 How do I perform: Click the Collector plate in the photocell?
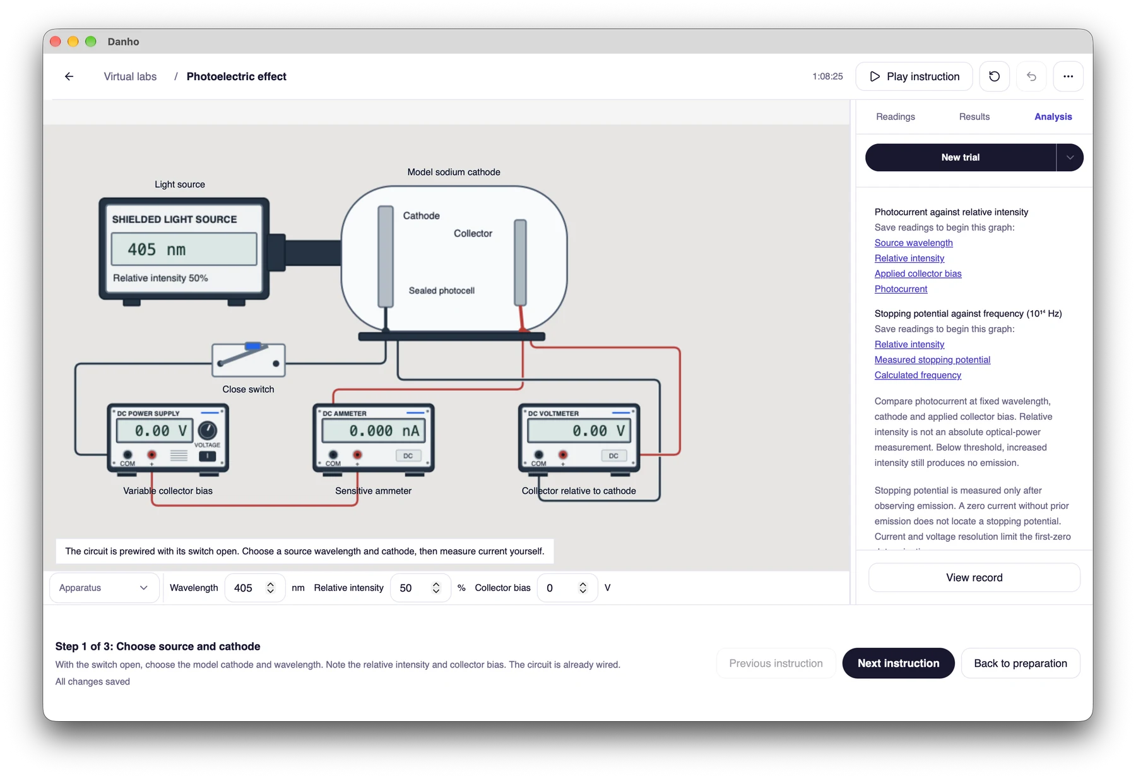tap(521, 263)
